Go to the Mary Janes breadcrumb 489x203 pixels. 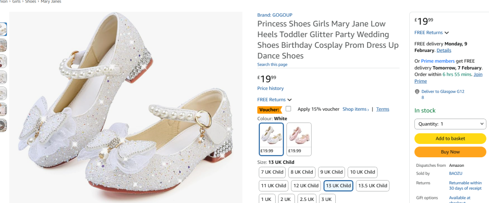pos(51,2)
